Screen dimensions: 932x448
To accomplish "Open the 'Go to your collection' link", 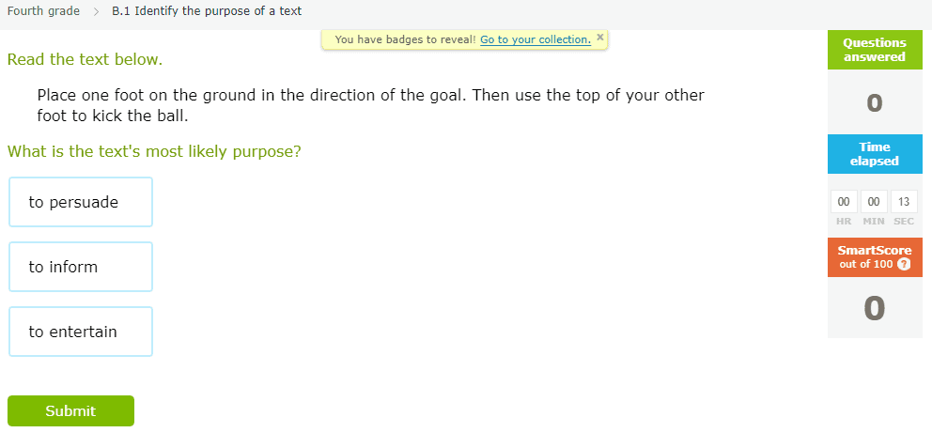I will pos(536,39).
